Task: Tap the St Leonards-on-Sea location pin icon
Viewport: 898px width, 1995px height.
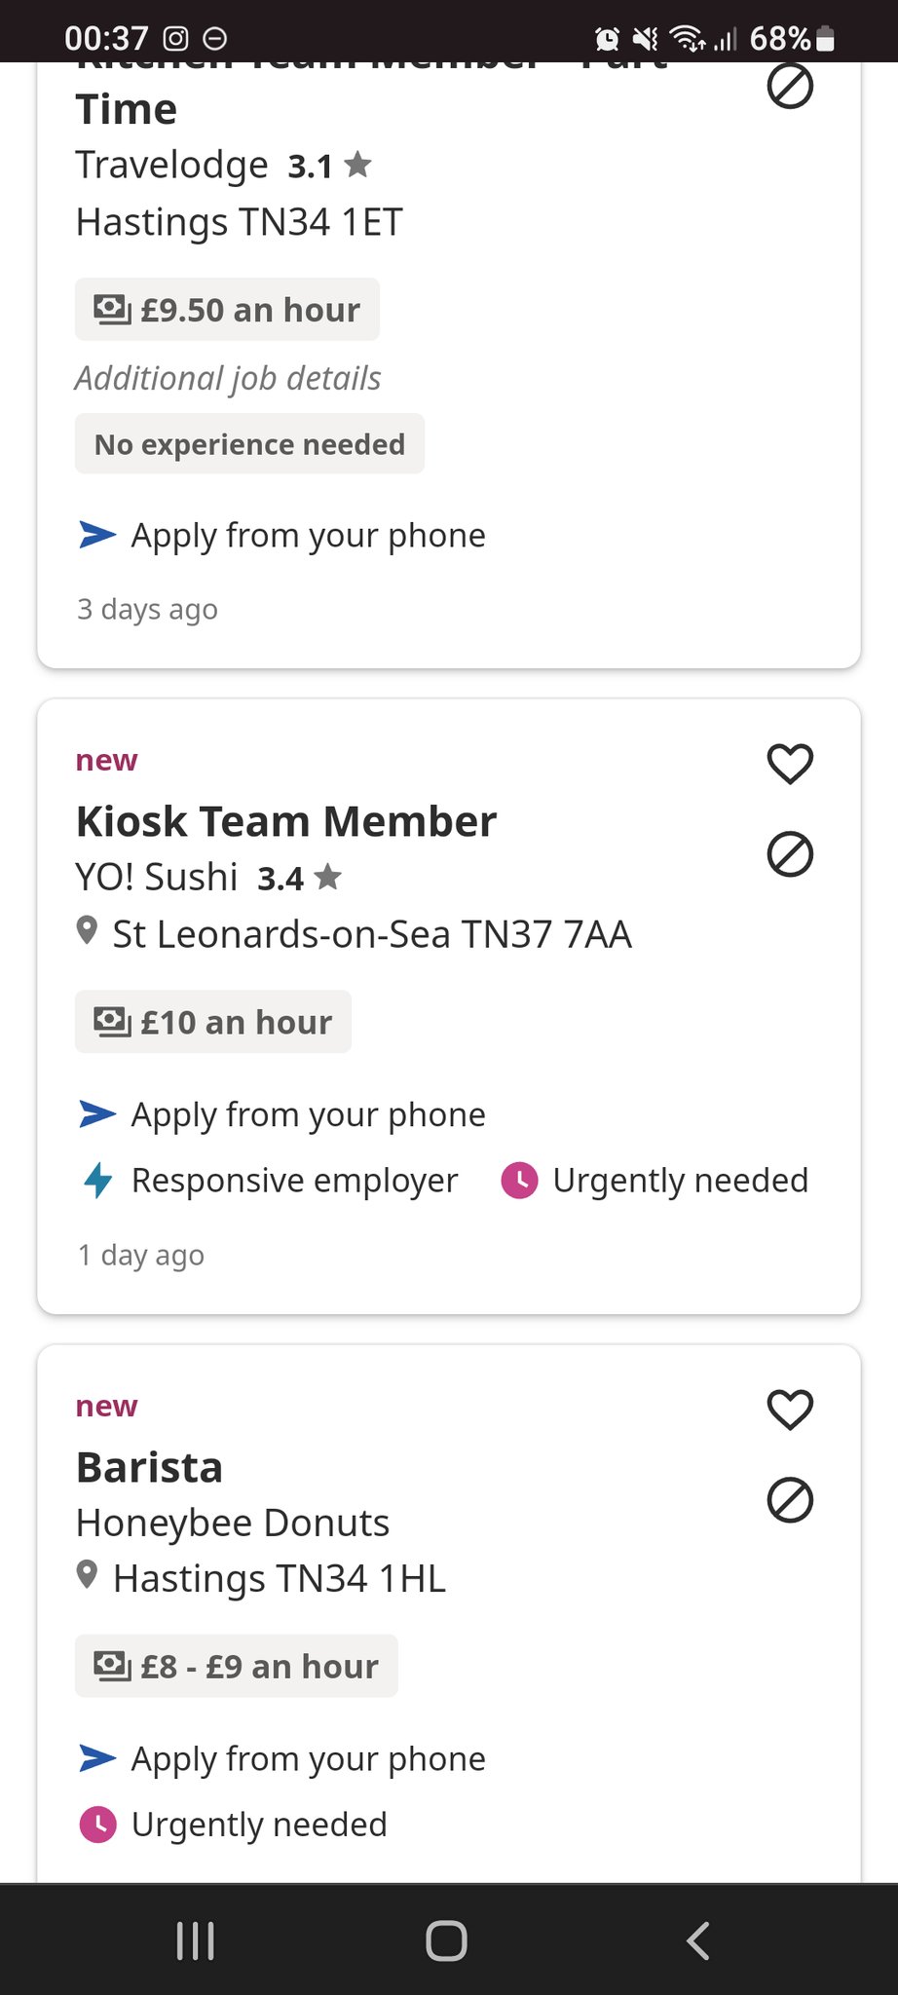Action: click(x=87, y=931)
